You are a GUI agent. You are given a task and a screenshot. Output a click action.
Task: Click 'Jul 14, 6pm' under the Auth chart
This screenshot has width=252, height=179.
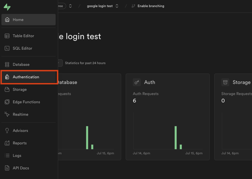(x=141, y=153)
